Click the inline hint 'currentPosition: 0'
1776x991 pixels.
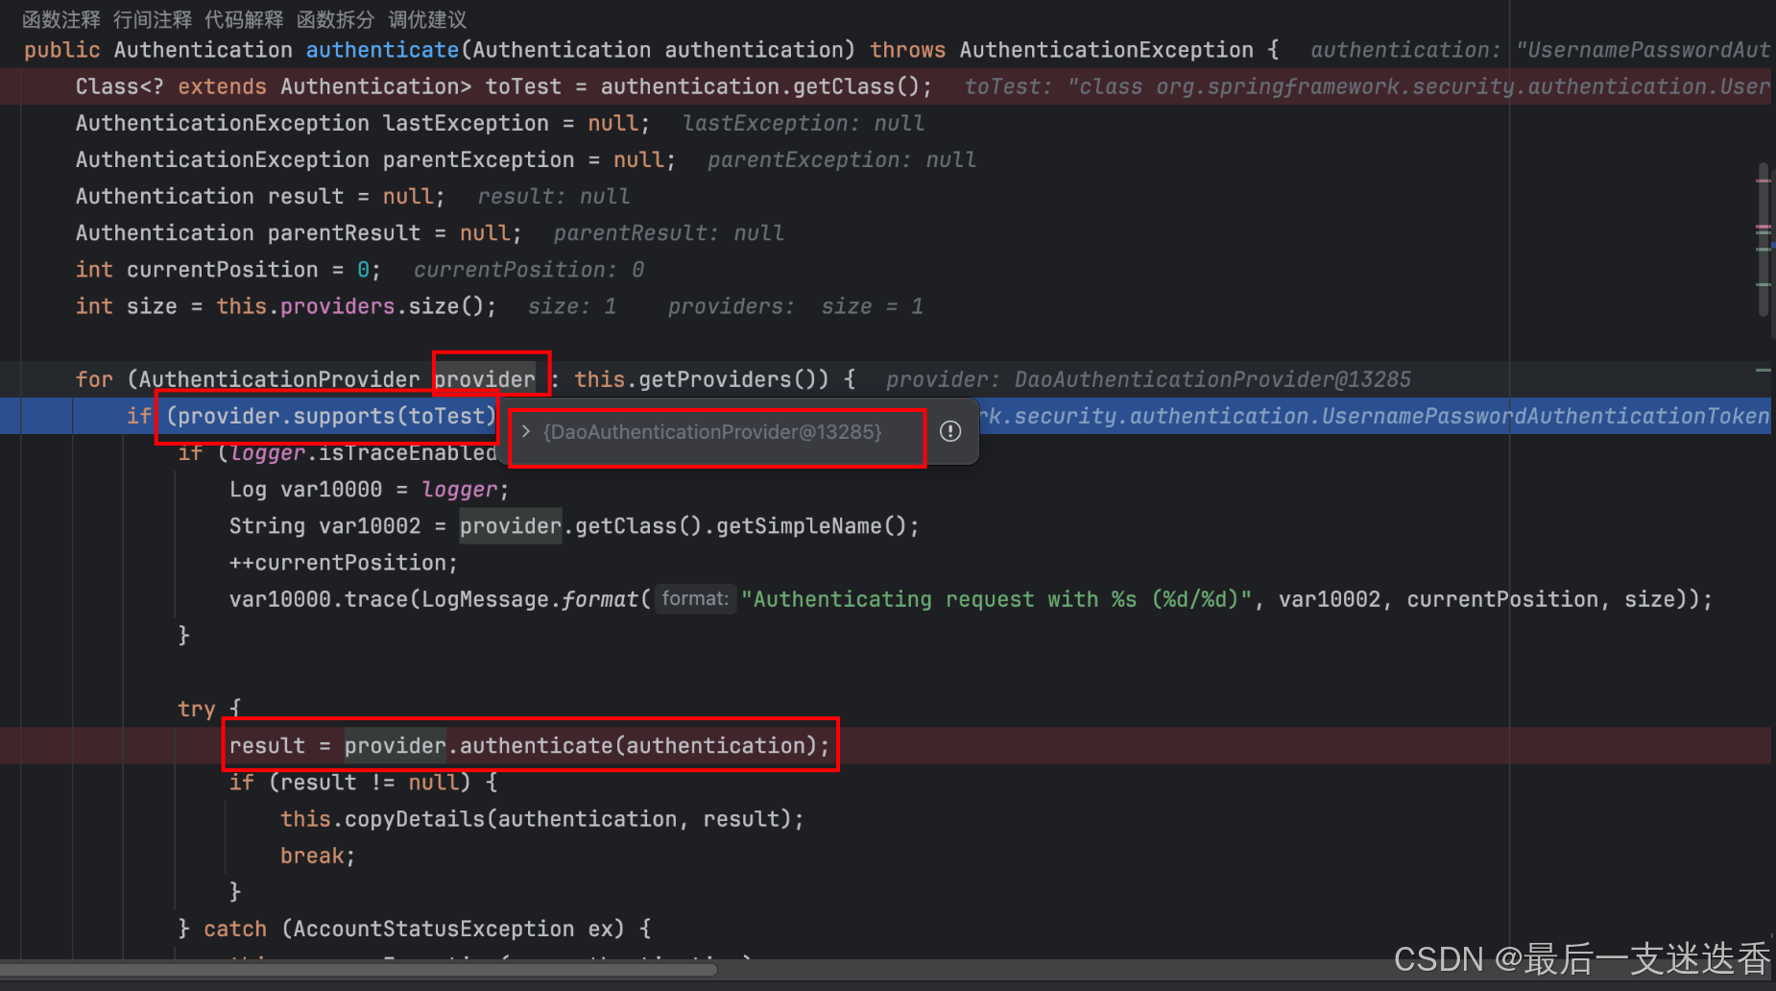(x=529, y=270)
